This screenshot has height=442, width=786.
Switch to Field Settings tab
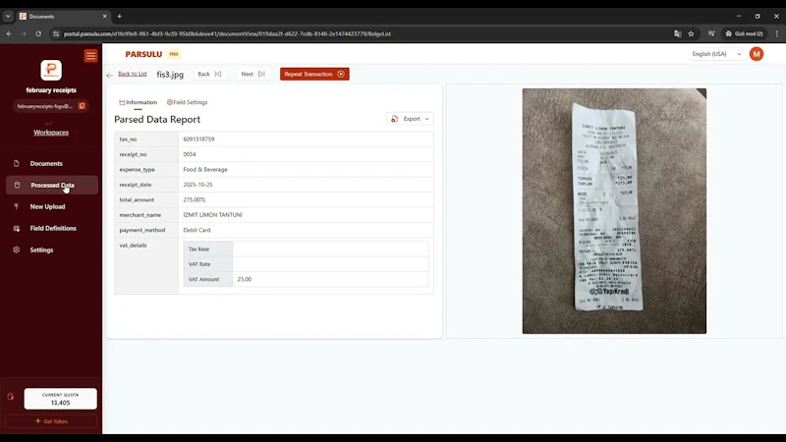tap(187, 102)
